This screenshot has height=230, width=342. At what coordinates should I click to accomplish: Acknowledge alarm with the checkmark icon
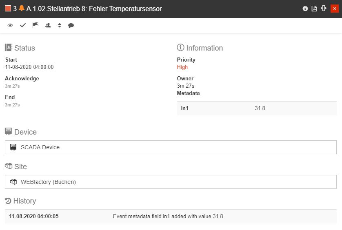23,25
